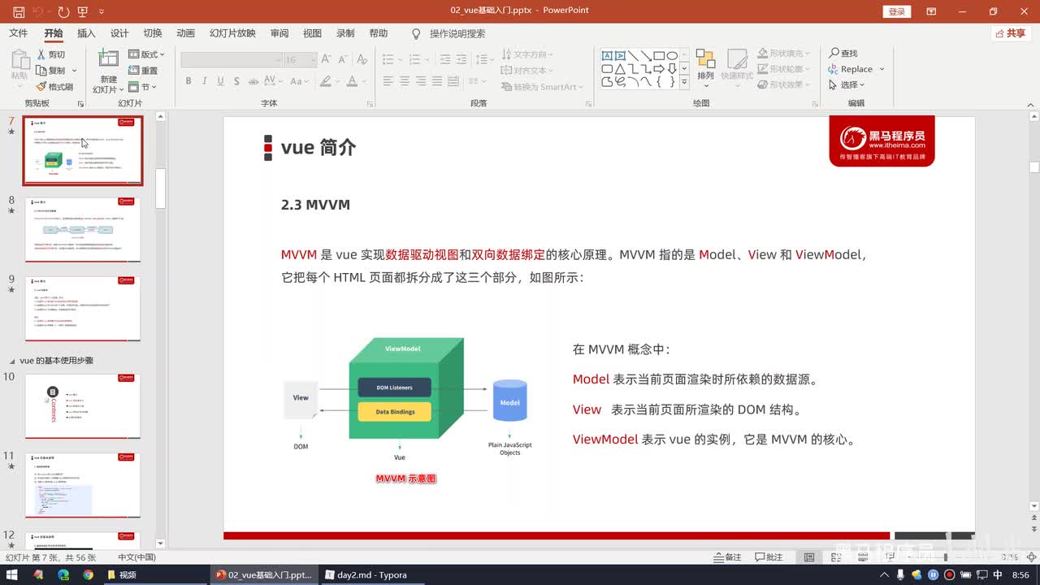The image size is (1040, 585).
Task: Switch to Normal view icon in status bar
Action: [x=809, y=557]
